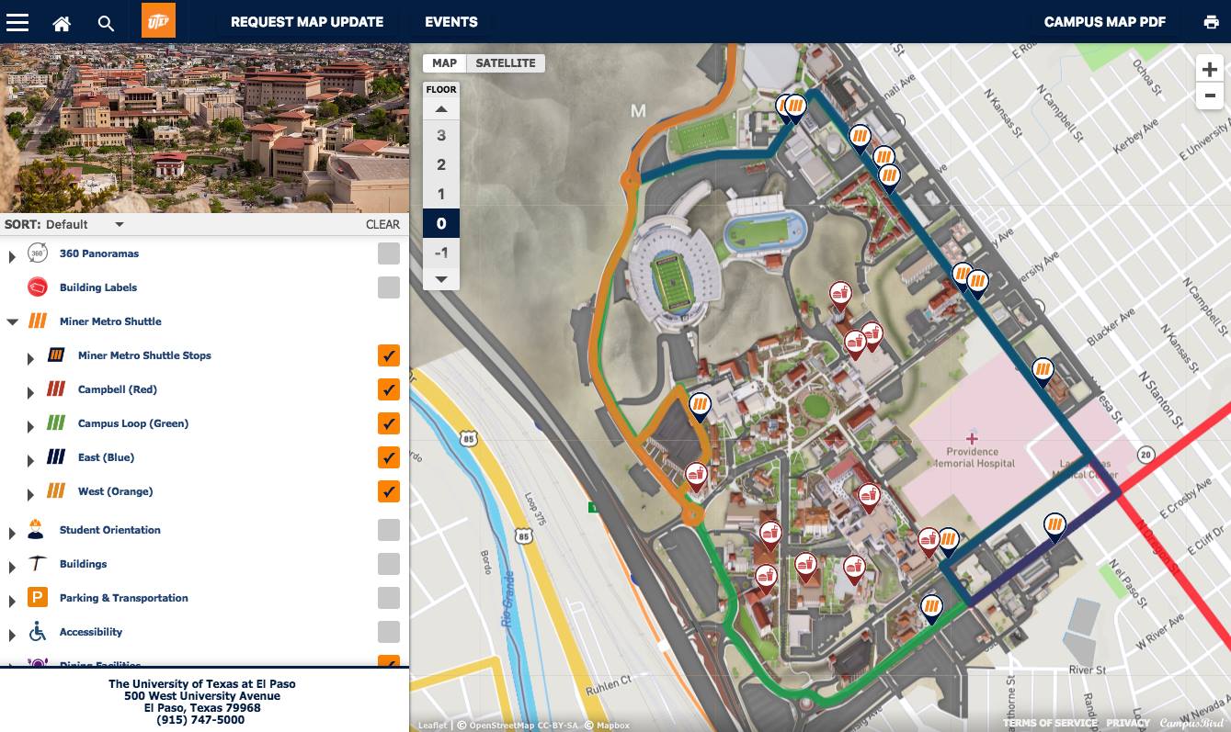The image size is (1231, 732).
Task: Open the Campus Map PDF
Action: tap(1105, 22)
